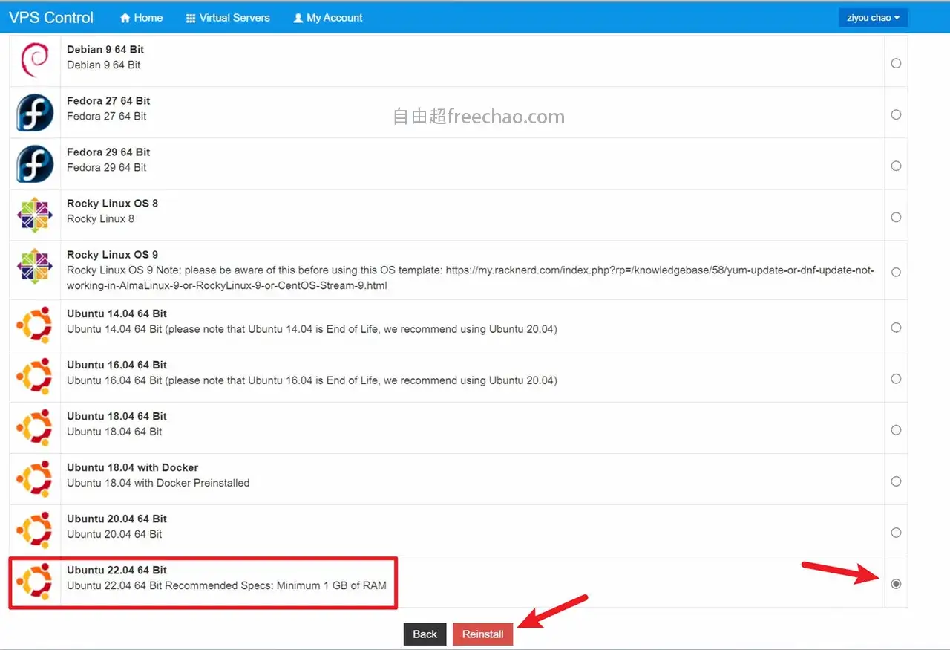This screenshot has width=950, height=650.
Task: Select the Fedora 27 64 Bit radio button
Action: click(896, 114)
